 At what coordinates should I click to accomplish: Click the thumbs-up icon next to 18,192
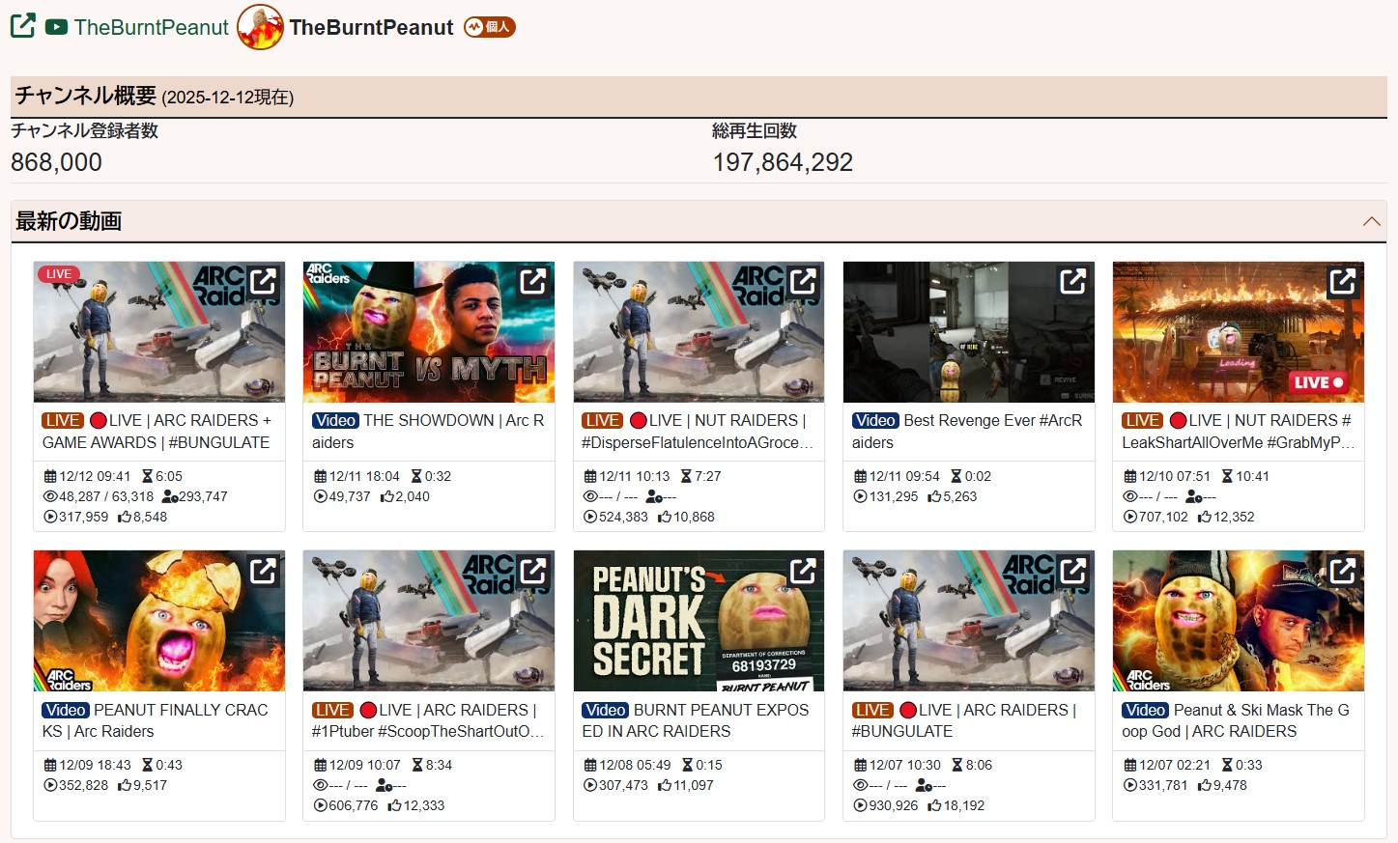934,805
